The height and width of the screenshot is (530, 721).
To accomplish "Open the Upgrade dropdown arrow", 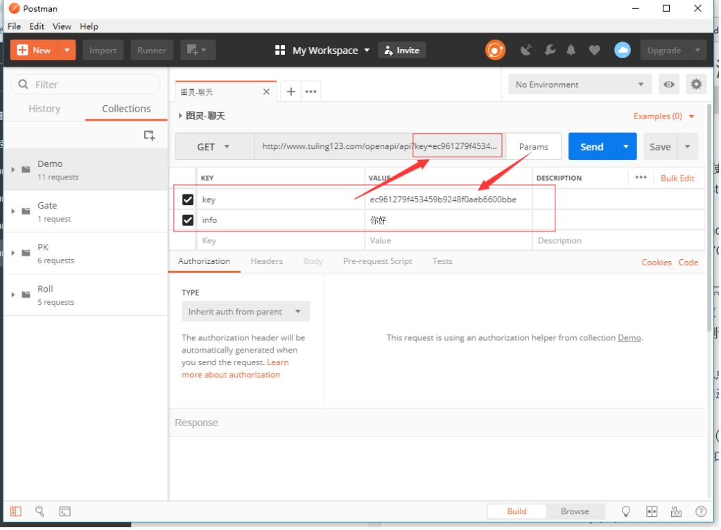I will (697, 50).
